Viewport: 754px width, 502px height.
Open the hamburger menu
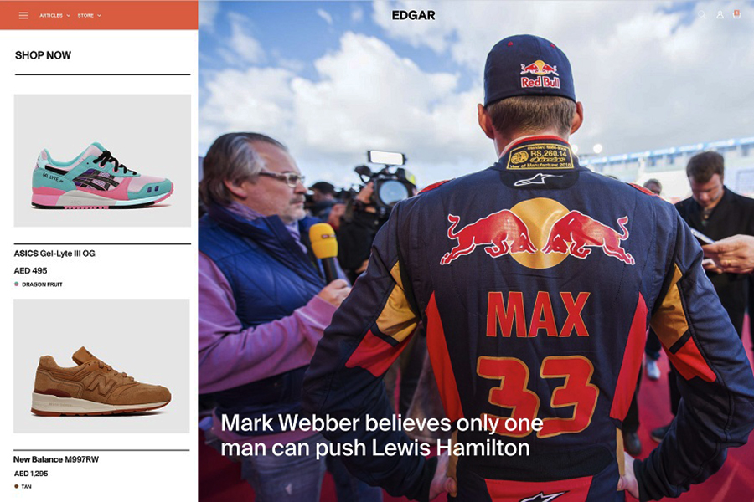click(23, 15)
